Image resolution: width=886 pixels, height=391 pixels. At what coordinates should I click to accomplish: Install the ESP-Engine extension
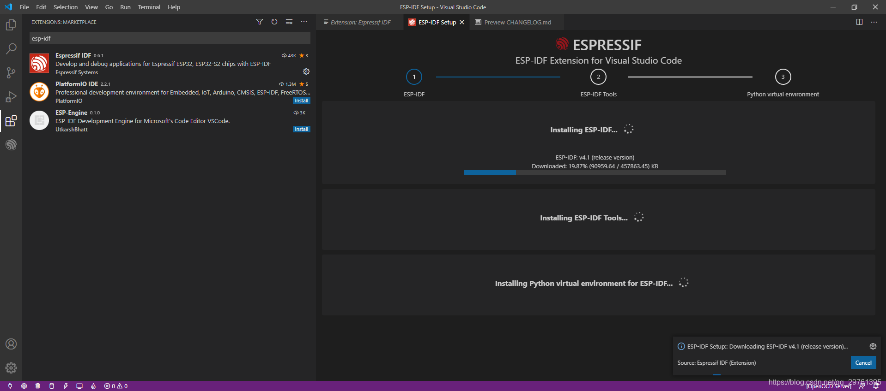click(302, 129)
